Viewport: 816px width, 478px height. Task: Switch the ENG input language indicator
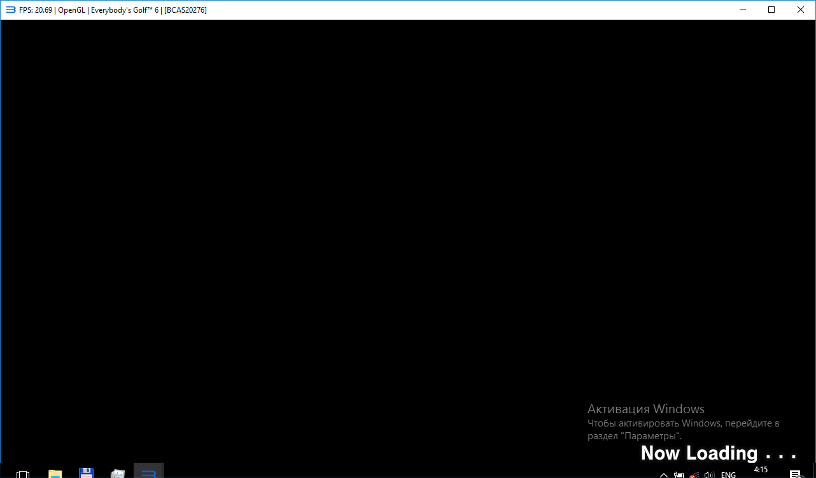tap(728, 475)
